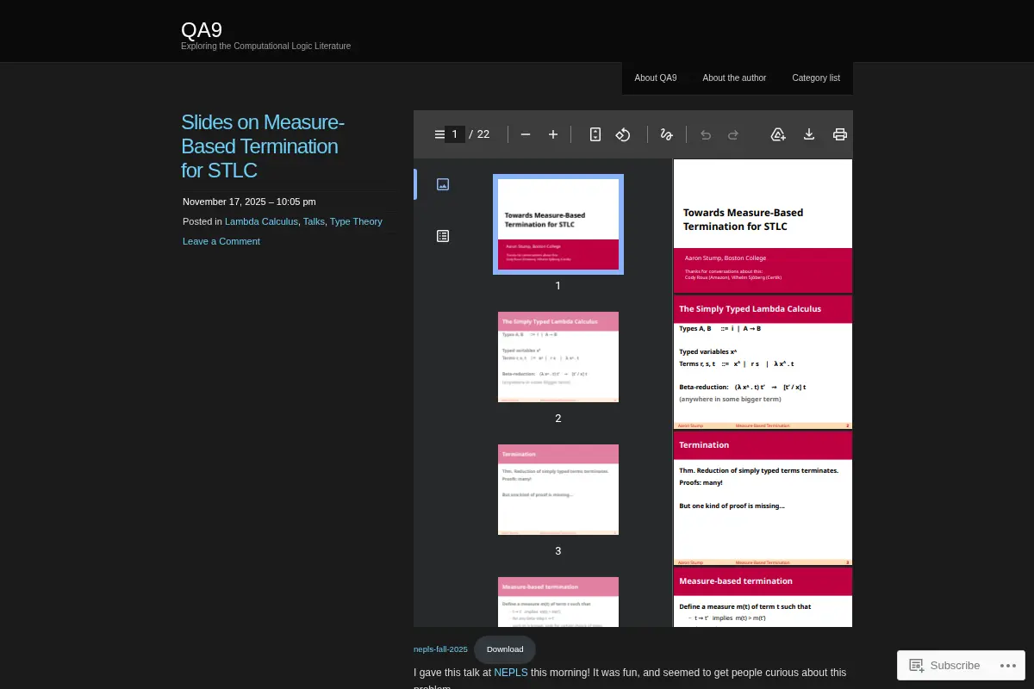Open post title Slides on Measure-Based Termination
Image resolution: width=1034 pixels, height=689 pixels.
tap(263, 146)
